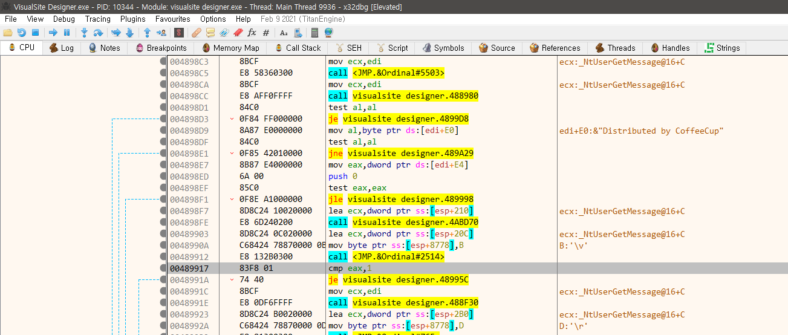Switch to the Threads tab
The height and width of the screenshot is (335, 788).
click(615, 48)
